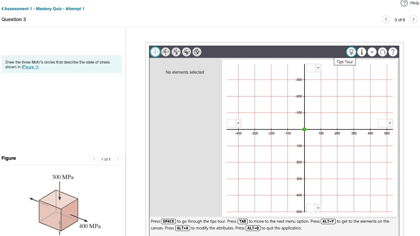Click the '1 of 1' figure counter
This screenshot has width=420, height=236.
point(106,159)
